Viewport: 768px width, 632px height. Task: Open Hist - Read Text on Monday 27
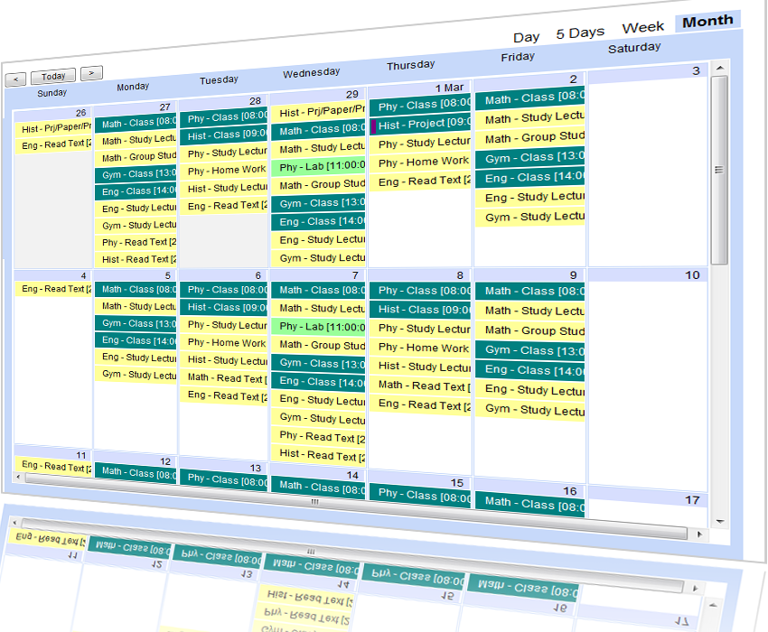tap(136, 259)
